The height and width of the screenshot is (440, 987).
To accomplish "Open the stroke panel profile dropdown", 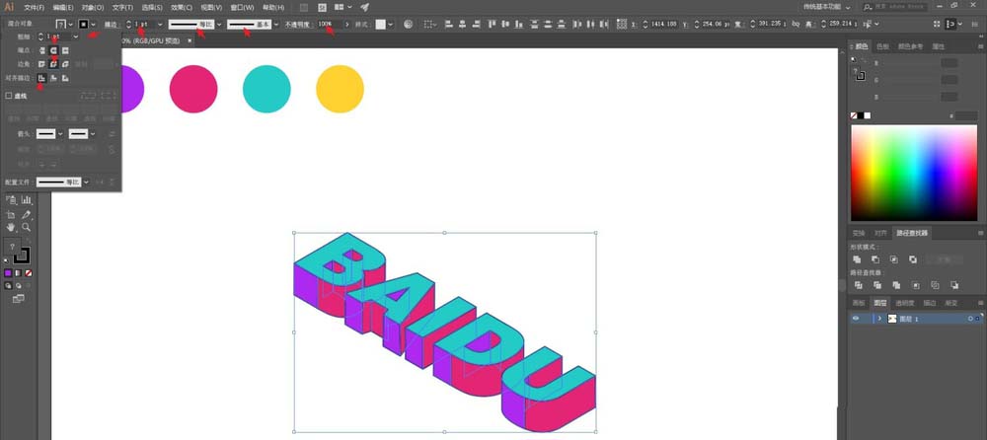I will coord(86,182).
